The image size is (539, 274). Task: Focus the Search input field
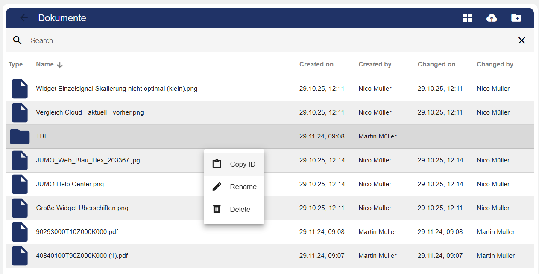pos(256,40)
